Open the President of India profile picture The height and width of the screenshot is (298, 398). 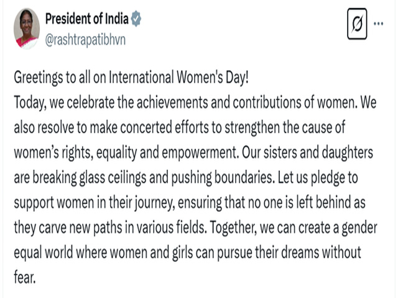tap(27, 29)
